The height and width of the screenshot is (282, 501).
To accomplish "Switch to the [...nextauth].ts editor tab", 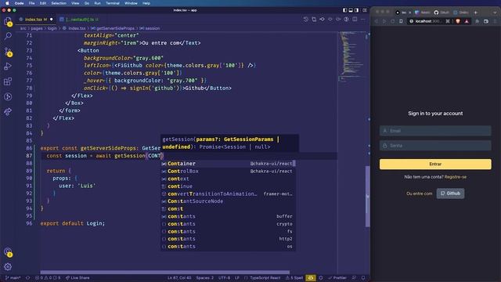I will 80,20.
